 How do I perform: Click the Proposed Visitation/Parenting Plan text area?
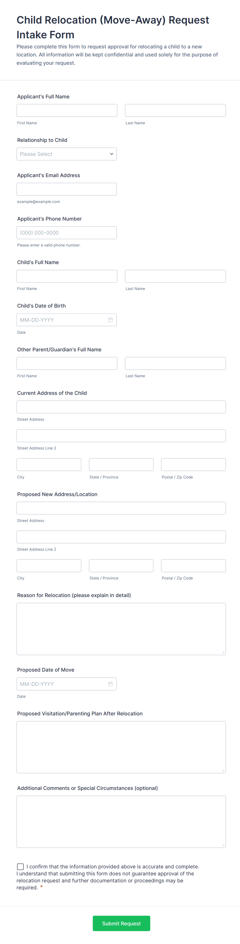[121, 747]
